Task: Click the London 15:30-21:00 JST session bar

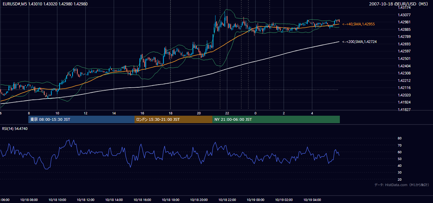Action: (173, 119)
